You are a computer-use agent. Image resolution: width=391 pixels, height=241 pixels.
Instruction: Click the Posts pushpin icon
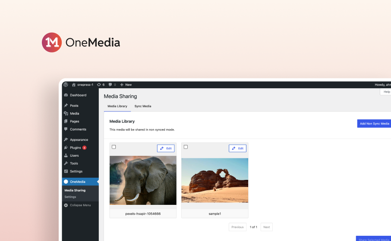[66, 105]
